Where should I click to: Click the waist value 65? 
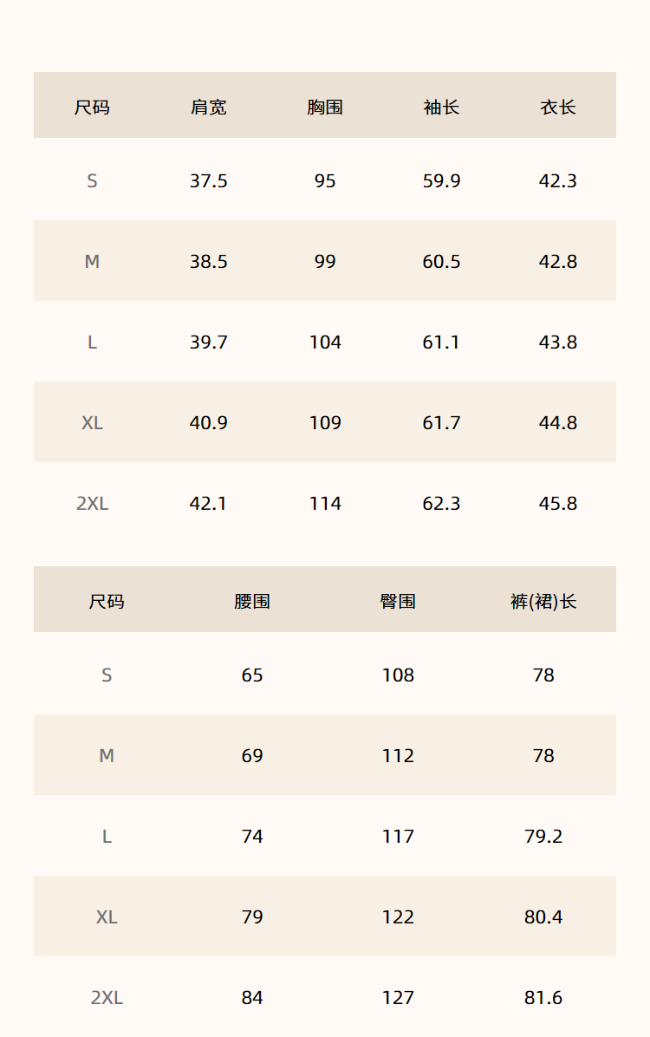[x=252, y=675]
